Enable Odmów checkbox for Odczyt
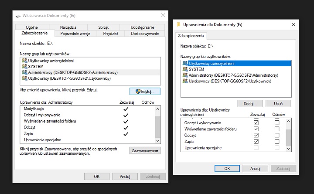This screenshot has width=314, height=194. (276, 136)
